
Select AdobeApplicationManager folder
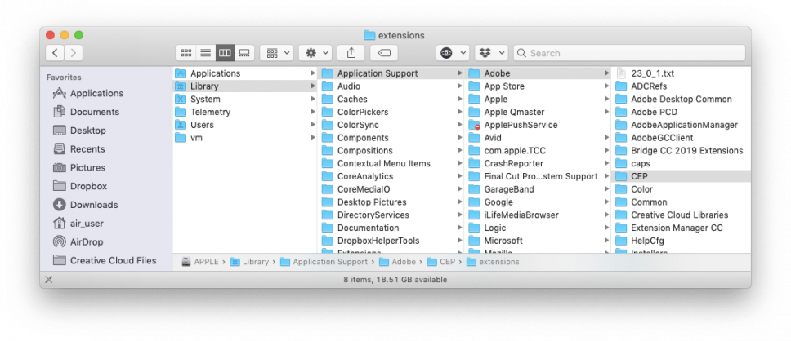(682, 125)
